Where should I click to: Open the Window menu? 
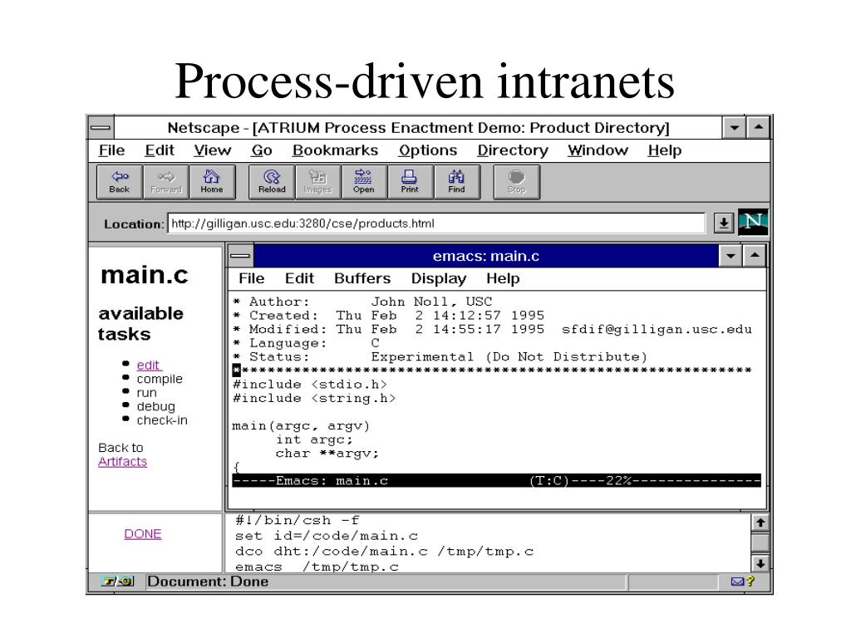[598, 150]
